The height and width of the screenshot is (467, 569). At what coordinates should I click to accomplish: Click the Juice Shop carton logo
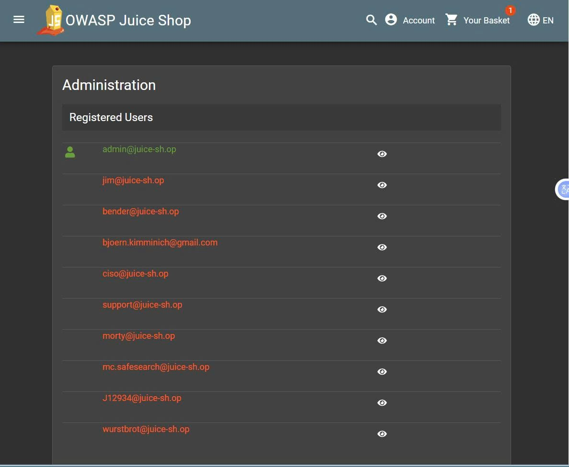(52, 21)
